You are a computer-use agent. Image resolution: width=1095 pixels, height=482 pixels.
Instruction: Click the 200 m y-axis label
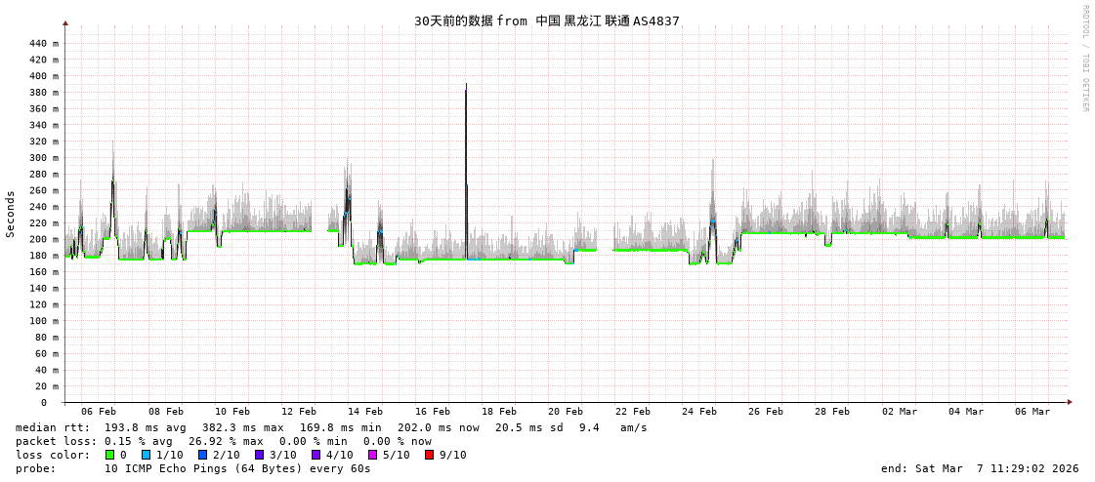tap(44, 239)
